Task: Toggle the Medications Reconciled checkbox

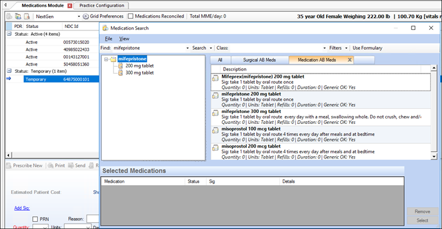Action: tap(130, 16)
